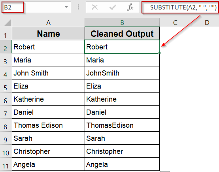
Task: Click cell A6 containing Katherine
Action: tap(48, 99)
